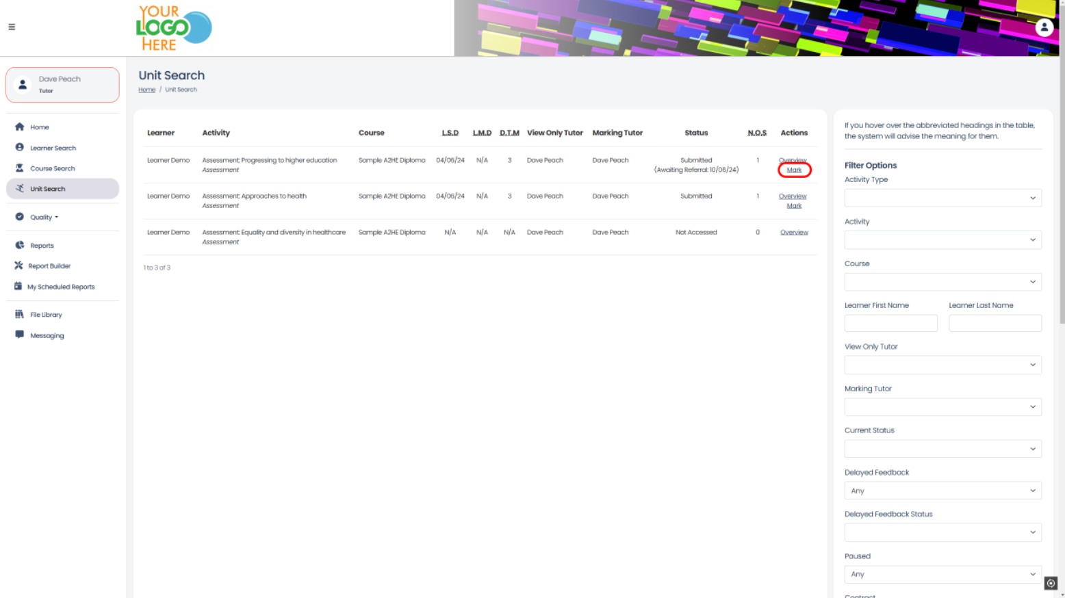Screen dimensions: 1065x598
Task: Click the 'Awaiting Referral: 10/06/24' status text
Action: pyautogui.click(x=696, y=170)
